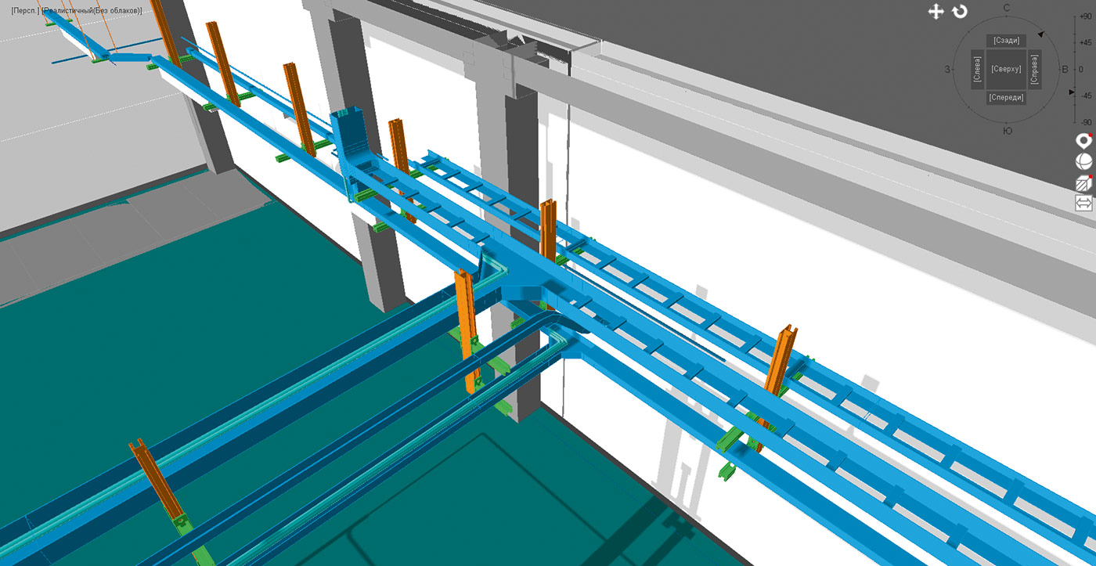
Task: Click the С north compass label
Action: click(1007, 8)
